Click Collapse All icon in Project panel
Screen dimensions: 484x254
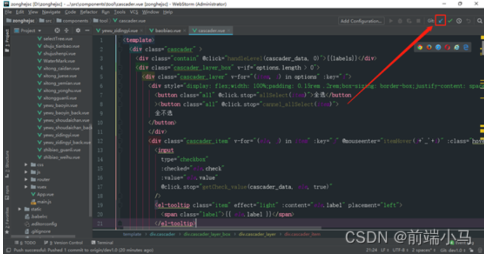tap(66, 31)
